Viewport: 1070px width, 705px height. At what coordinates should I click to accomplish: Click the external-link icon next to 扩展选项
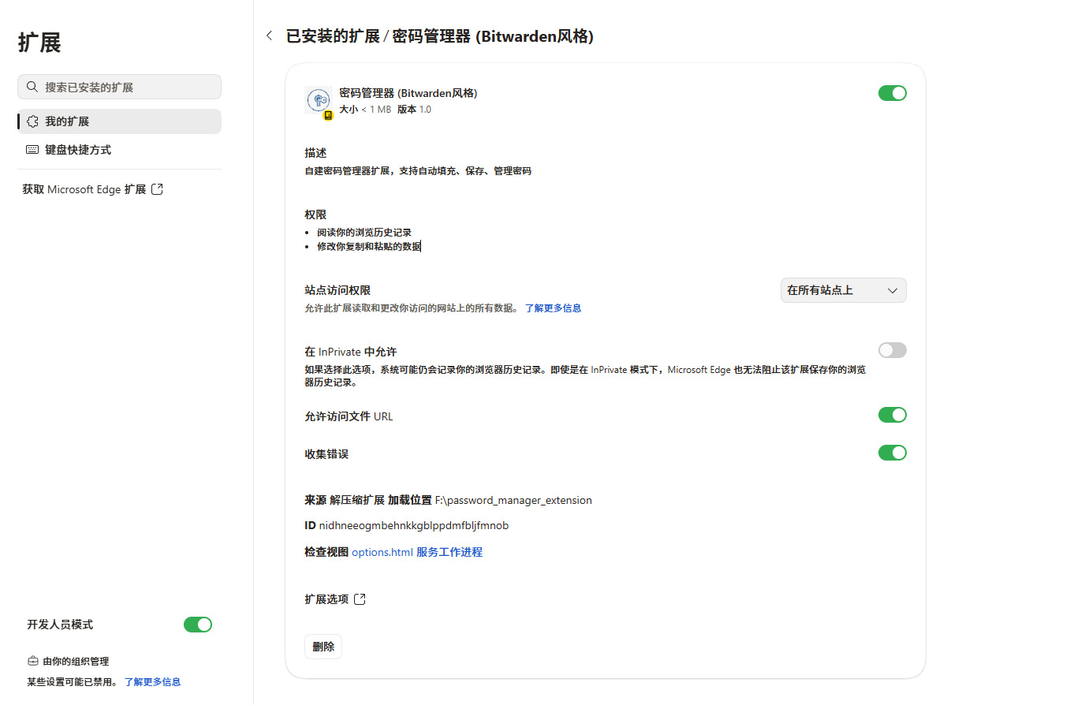(360, 599)
